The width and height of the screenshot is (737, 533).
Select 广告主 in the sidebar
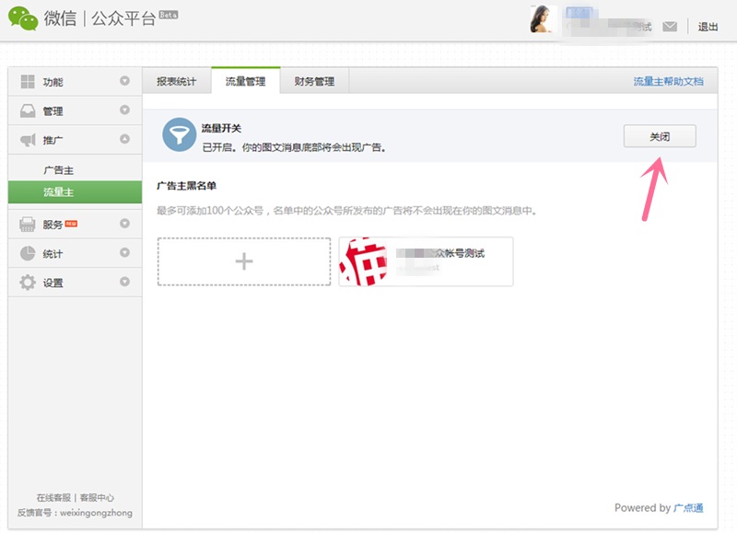click(x=58, y=170)
